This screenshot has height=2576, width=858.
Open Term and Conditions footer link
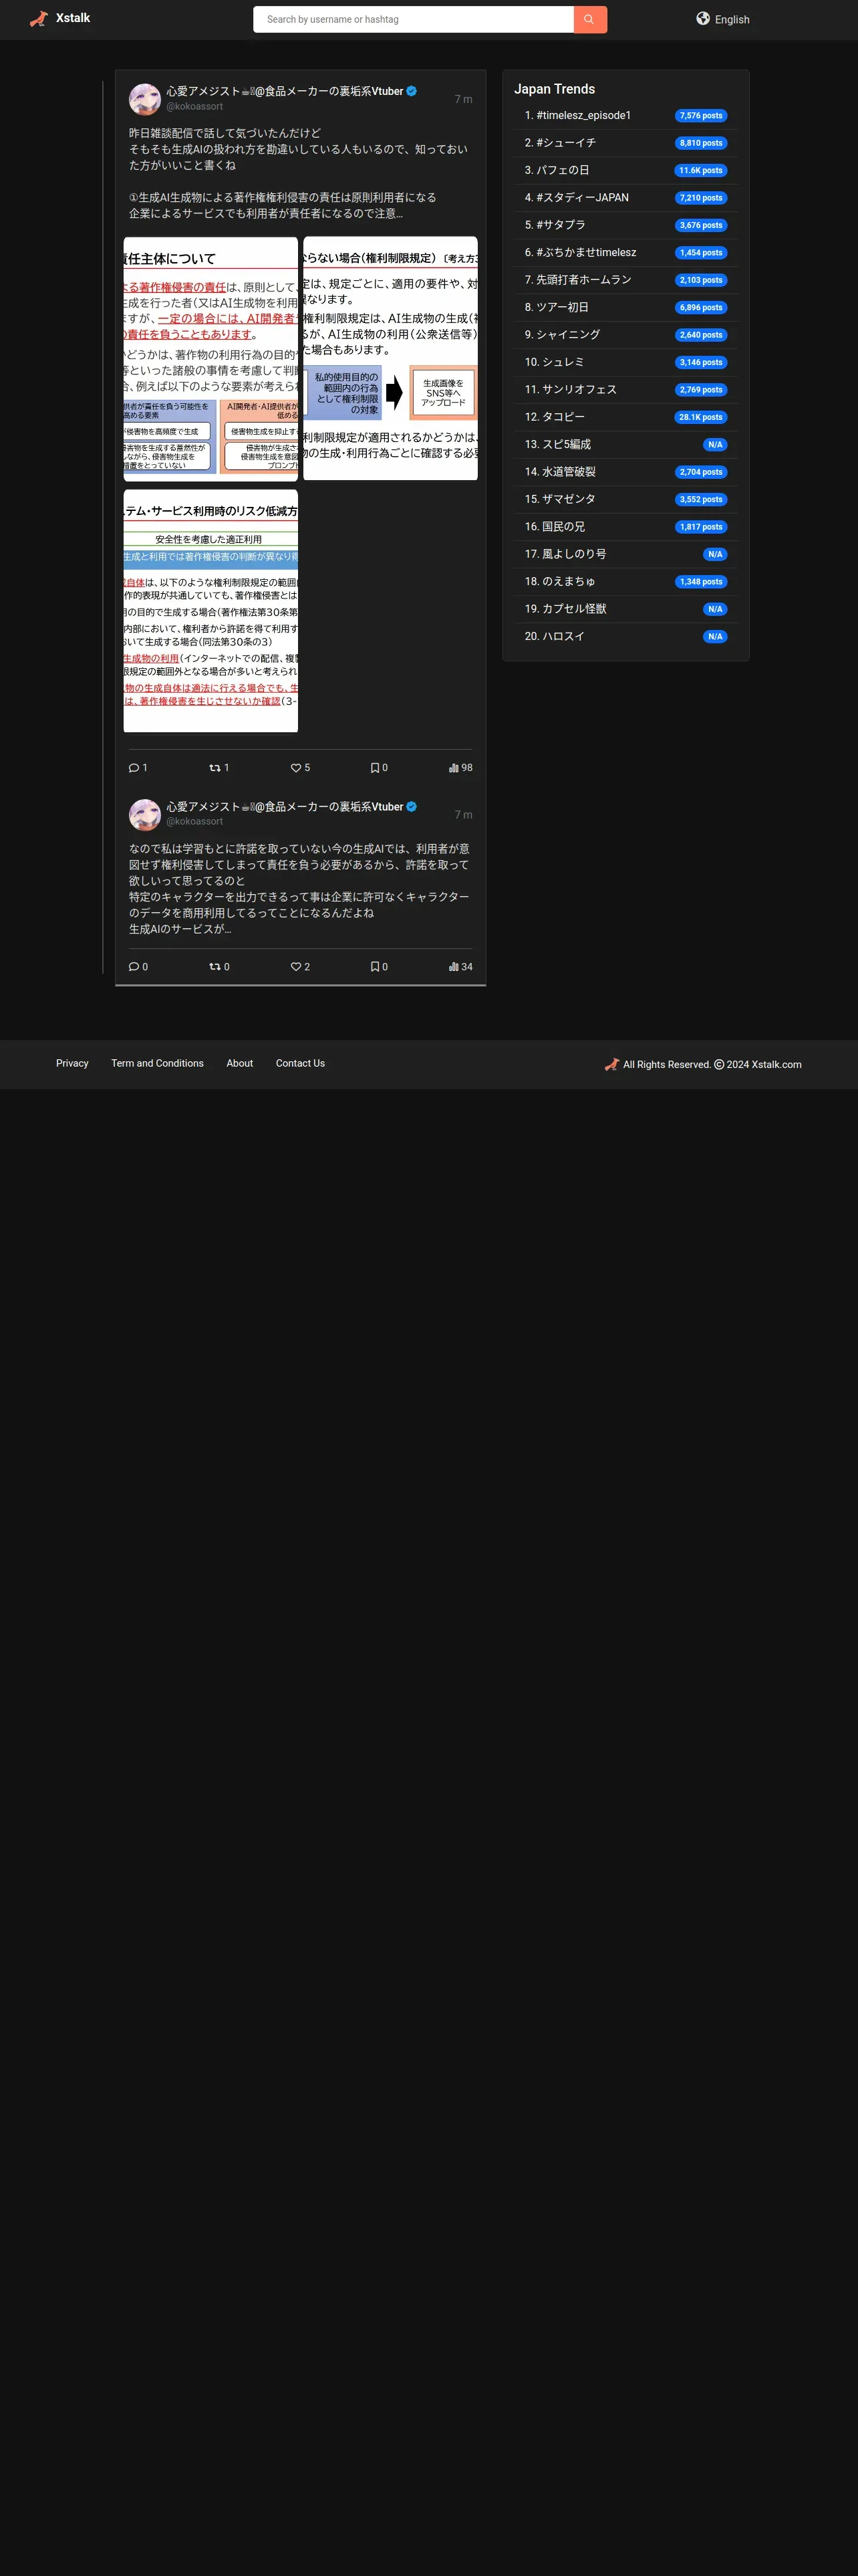point(158,1063)
